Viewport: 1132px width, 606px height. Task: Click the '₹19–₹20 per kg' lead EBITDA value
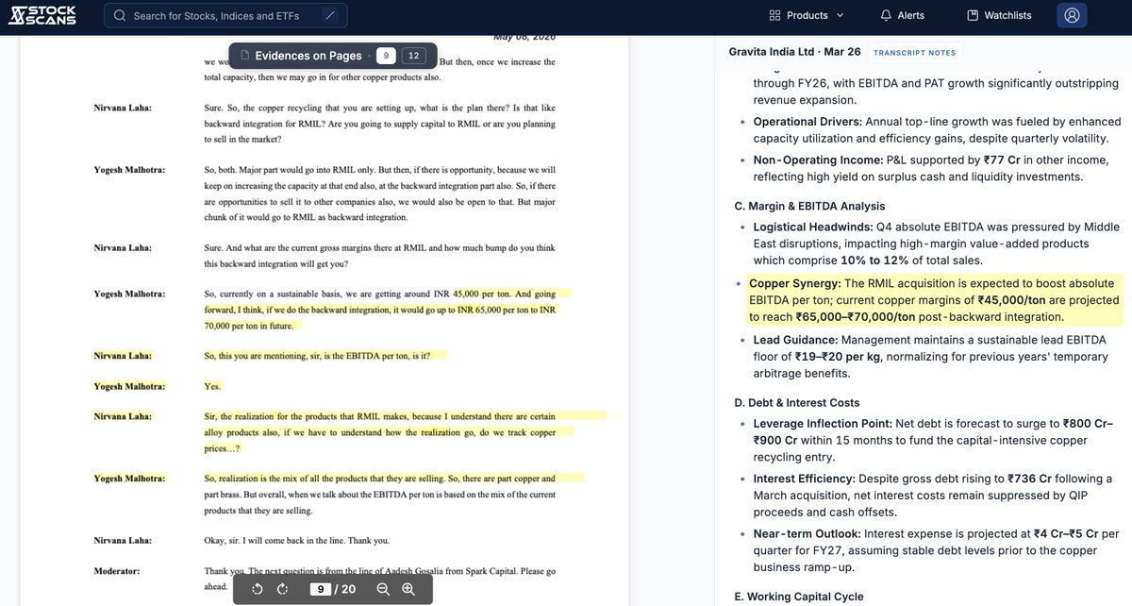[840, 356]
